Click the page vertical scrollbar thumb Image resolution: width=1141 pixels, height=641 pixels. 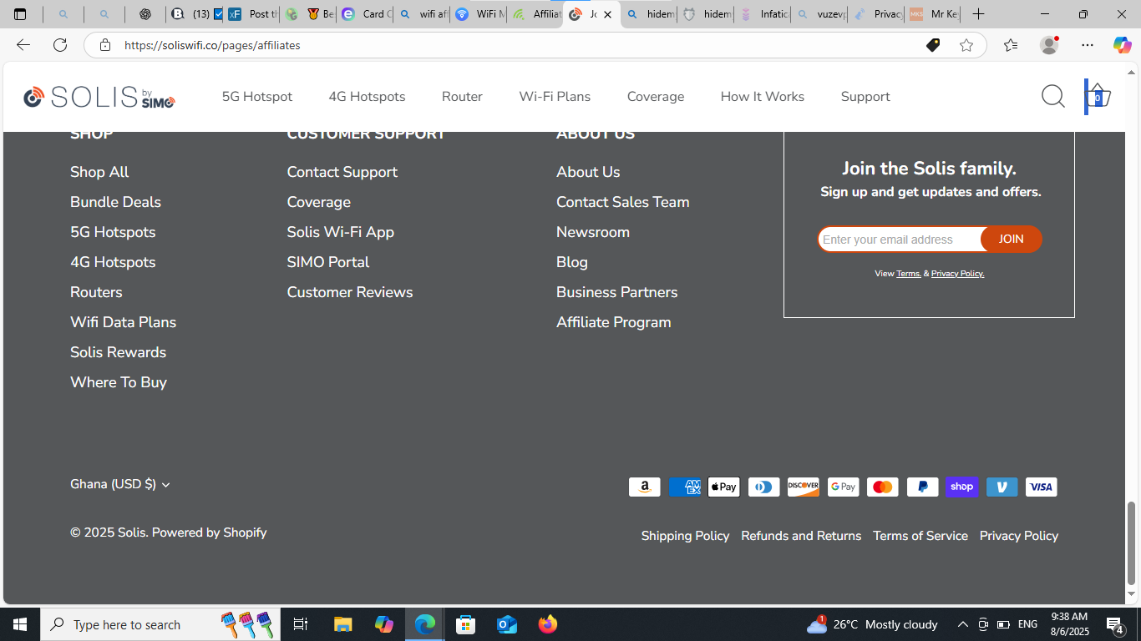pyautogui.click(x=1132, y=543)
